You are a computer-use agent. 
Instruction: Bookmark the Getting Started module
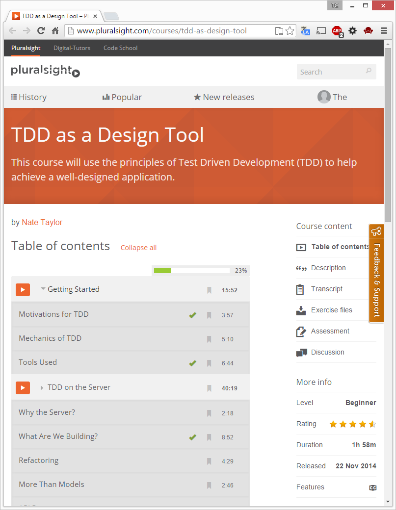(x=209, y=290)
